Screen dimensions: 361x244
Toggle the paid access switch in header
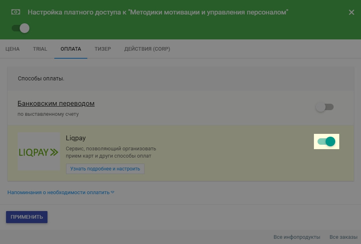click(x=21, y=28)
